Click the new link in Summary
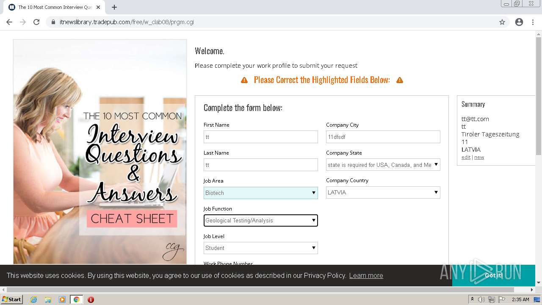This screenshot has height=305, width=542. (479, 157)
